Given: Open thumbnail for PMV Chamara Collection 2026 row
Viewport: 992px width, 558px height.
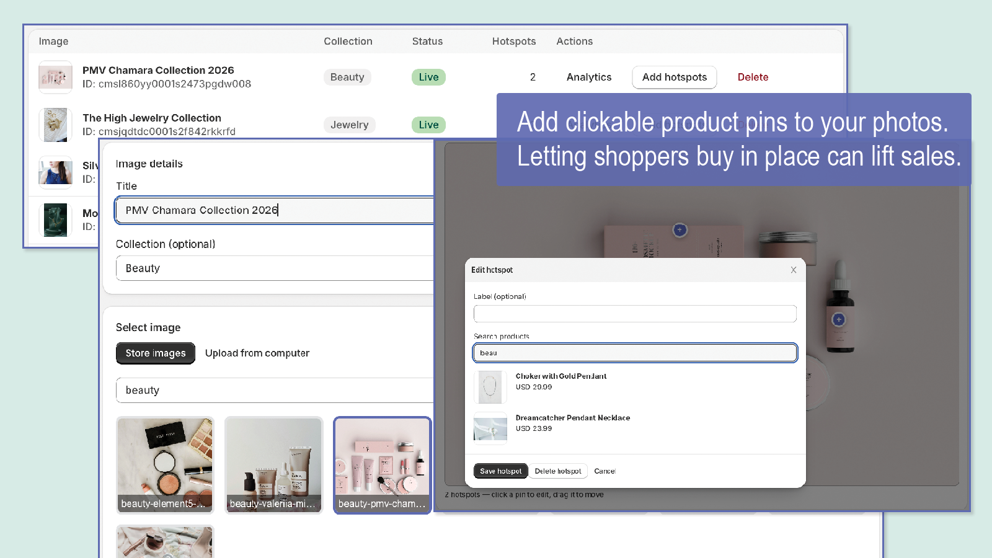Looking at the screenshot, I should coord(55,77).
